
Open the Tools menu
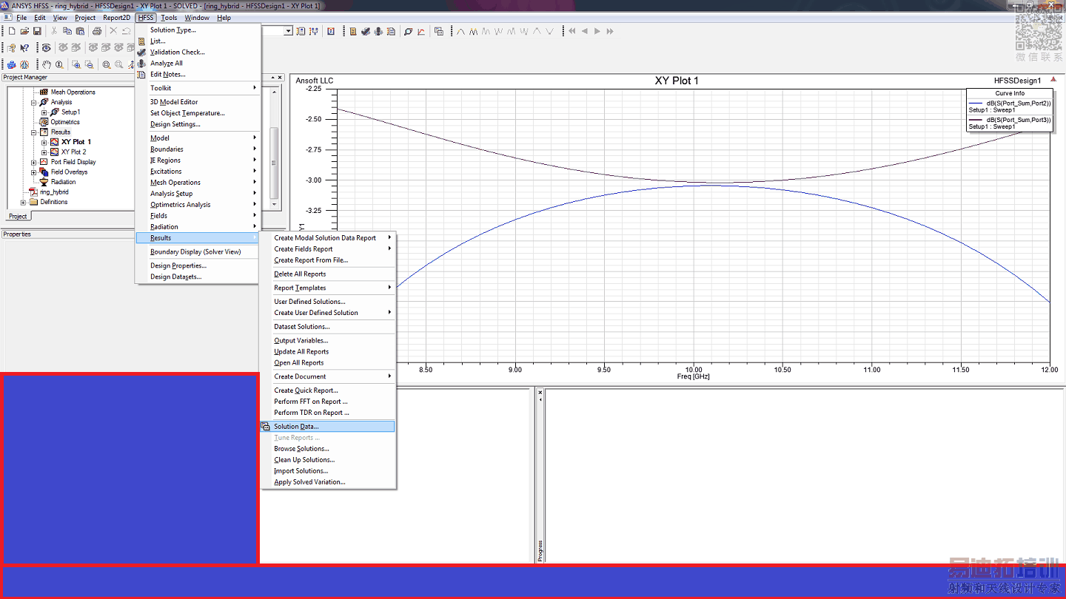(x=169, y=18)
